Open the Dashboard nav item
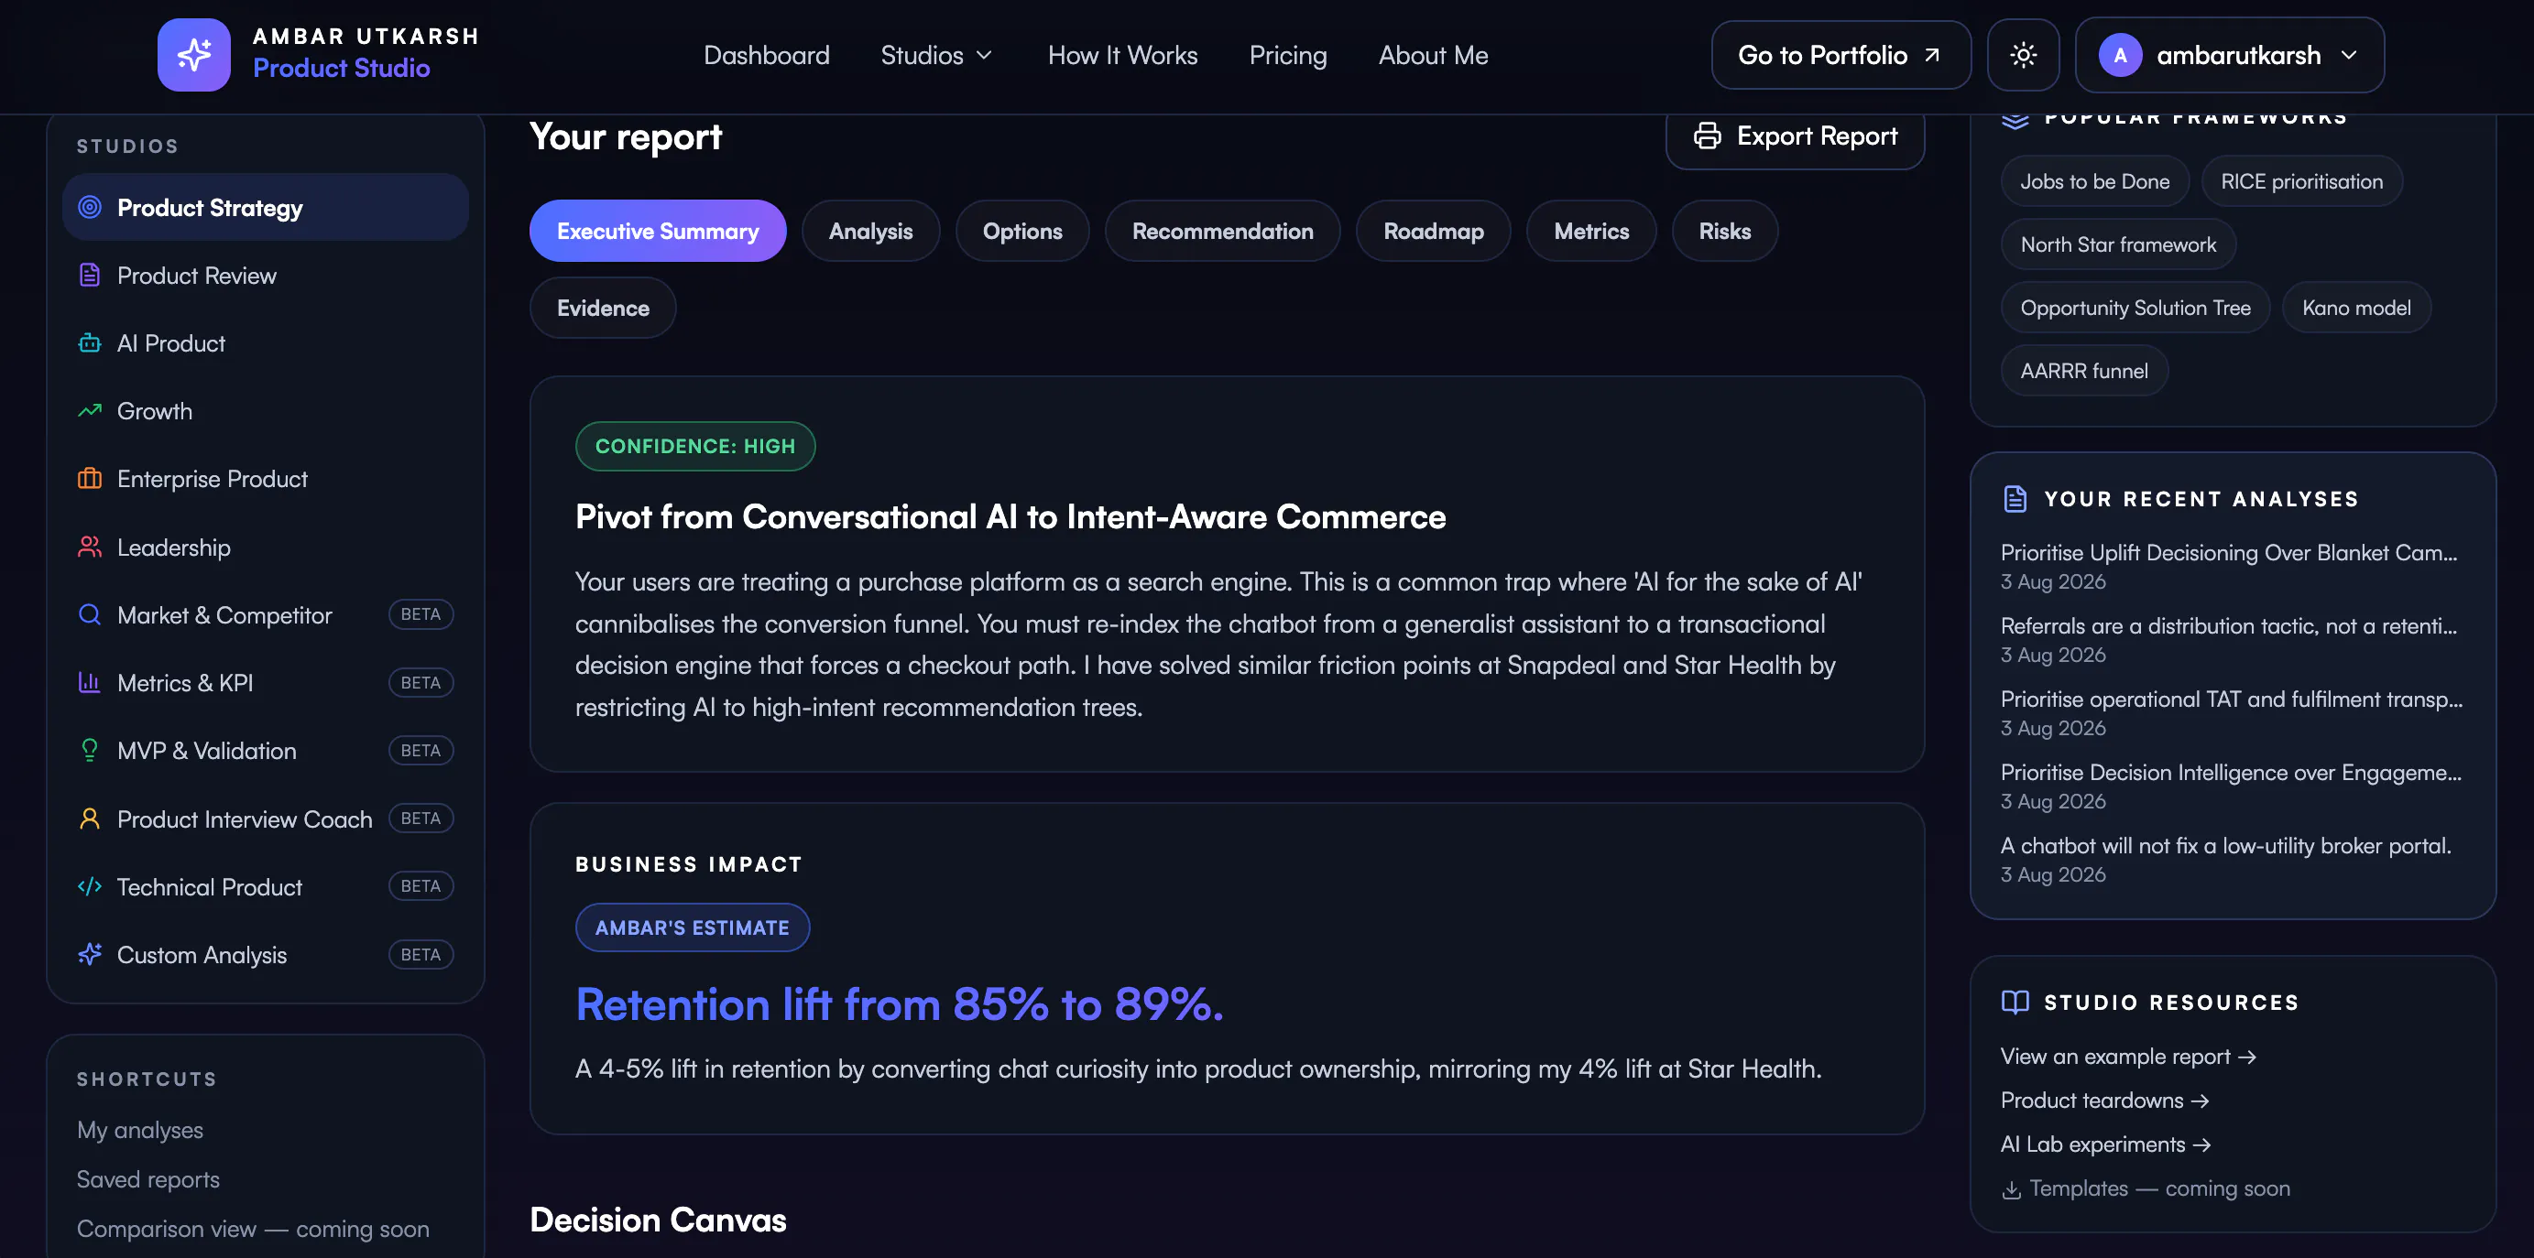The height and width of the screenshot is (1258, 2534). tap(766, 55)
